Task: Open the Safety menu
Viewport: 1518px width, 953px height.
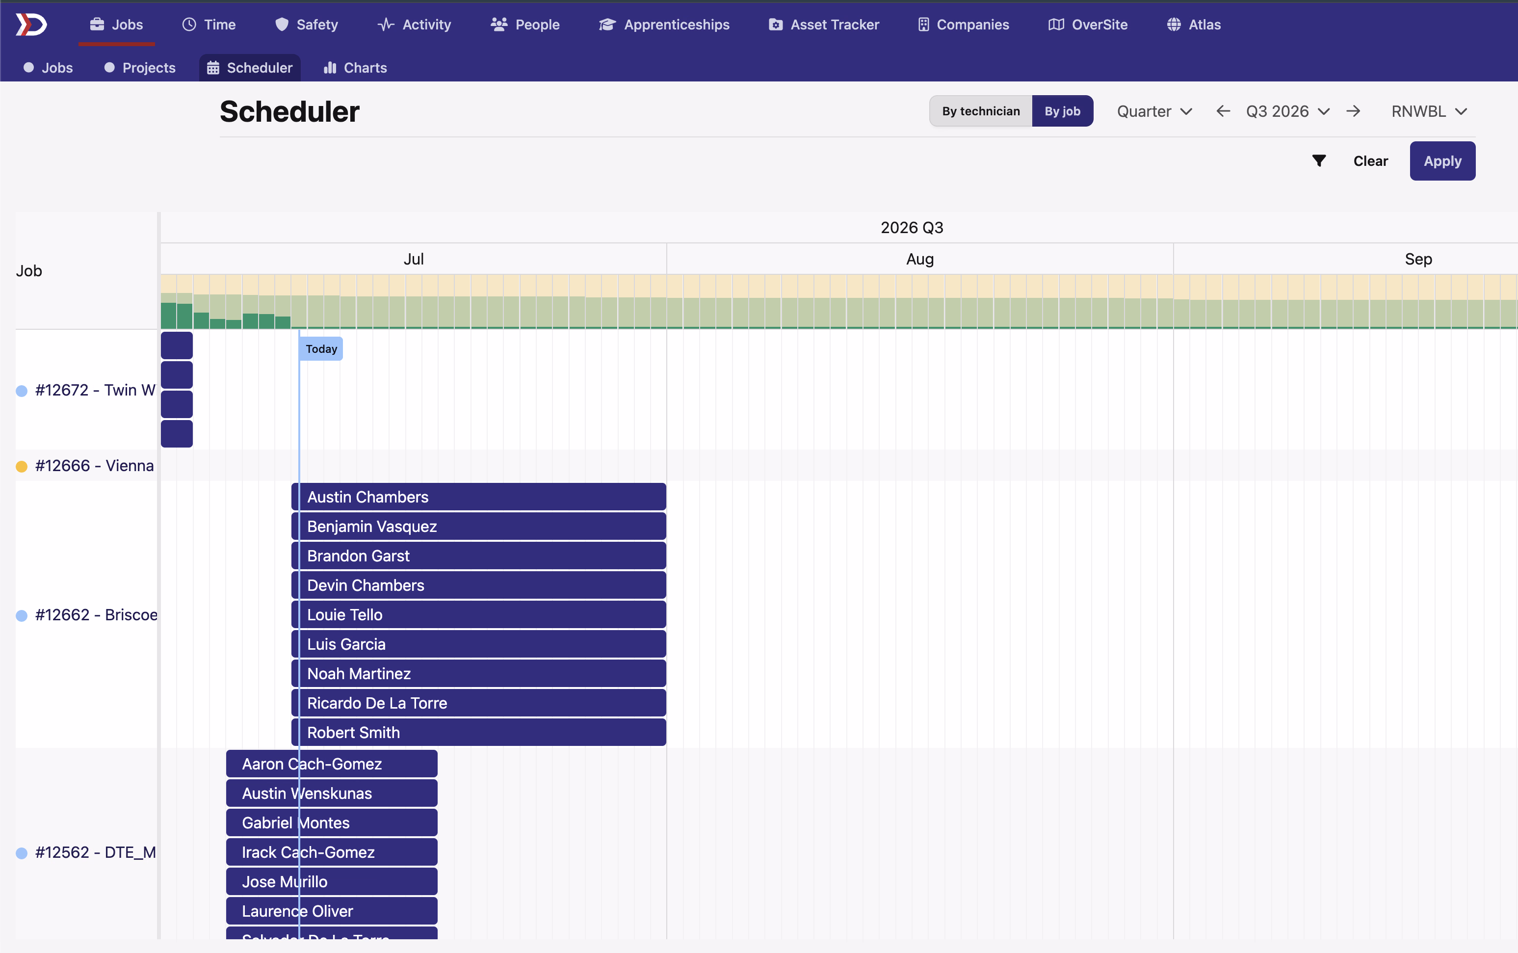Action: (x=306, y=25)
